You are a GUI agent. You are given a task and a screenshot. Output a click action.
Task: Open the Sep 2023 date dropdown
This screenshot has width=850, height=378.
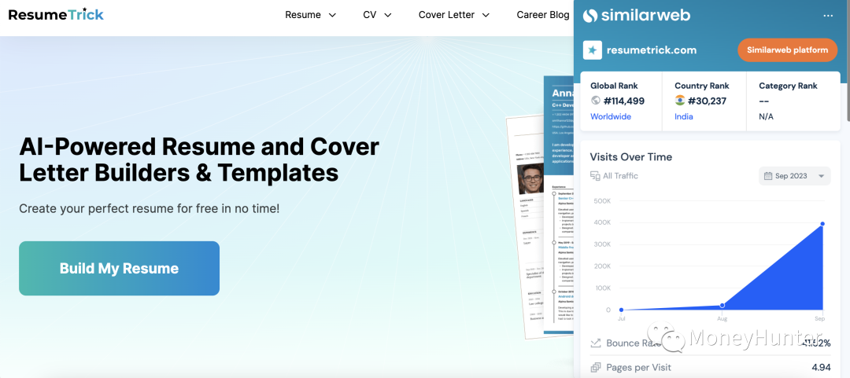coord(794,176)
